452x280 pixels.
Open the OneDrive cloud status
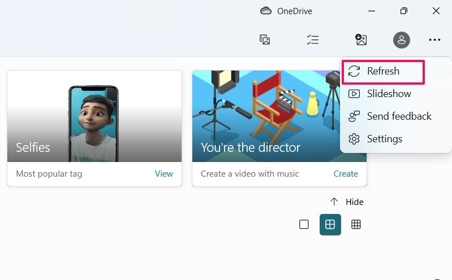click(286, 11)
